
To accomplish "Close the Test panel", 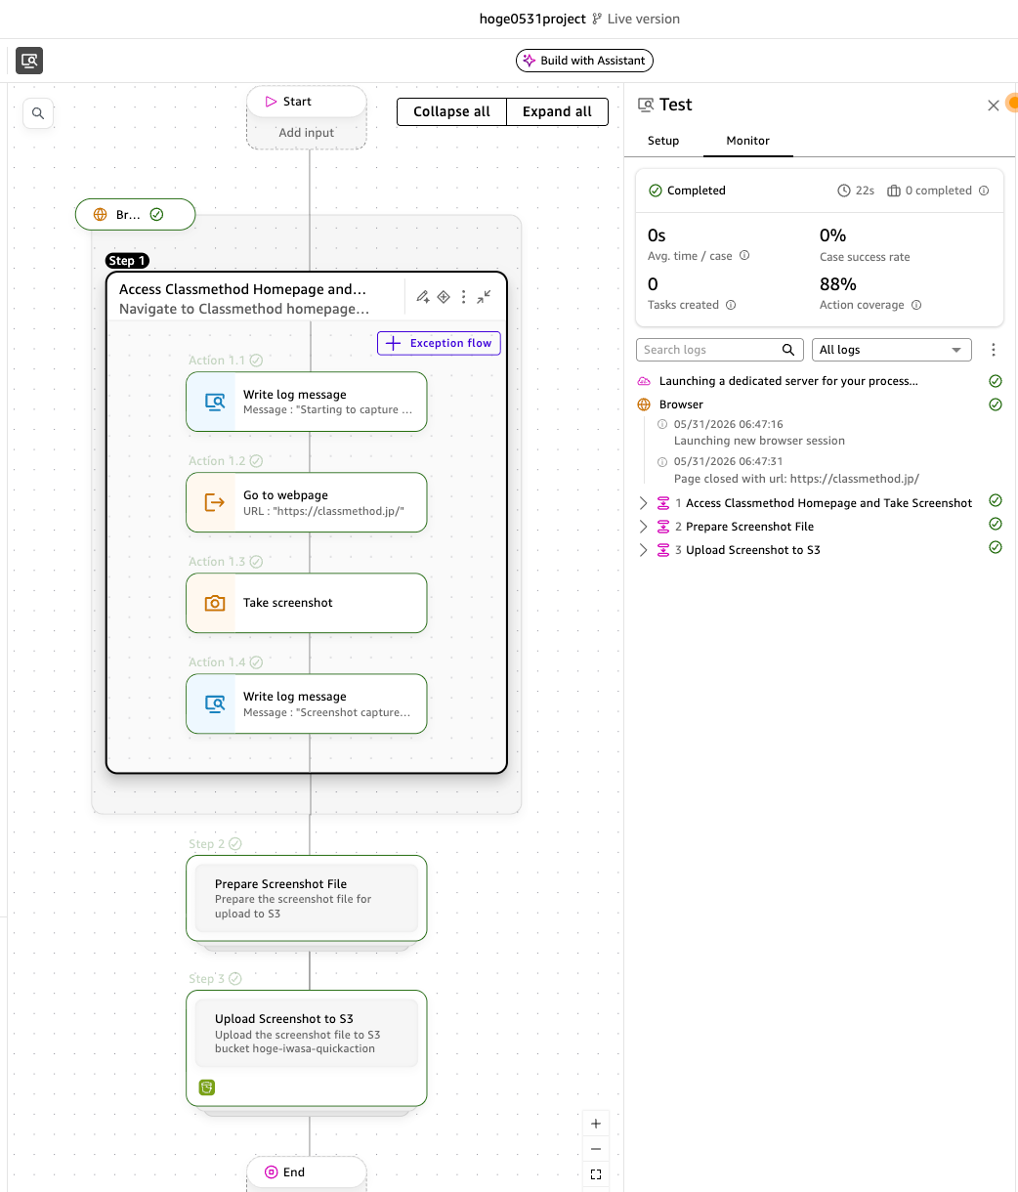I will coord(994,106).
